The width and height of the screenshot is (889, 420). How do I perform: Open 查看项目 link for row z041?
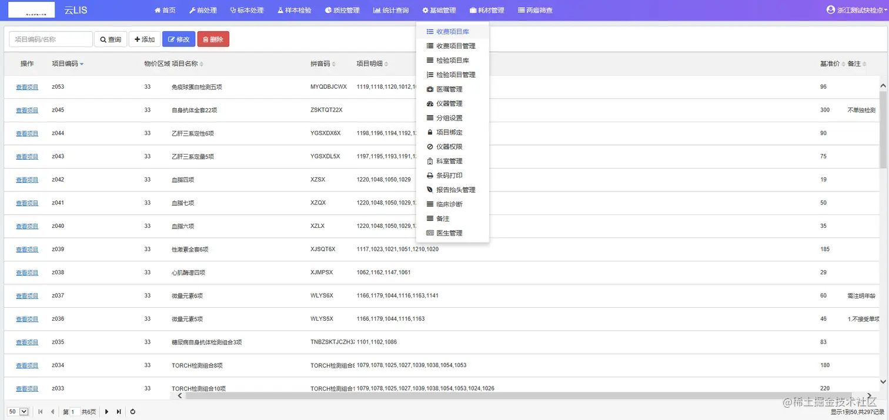tap(27, 203)
